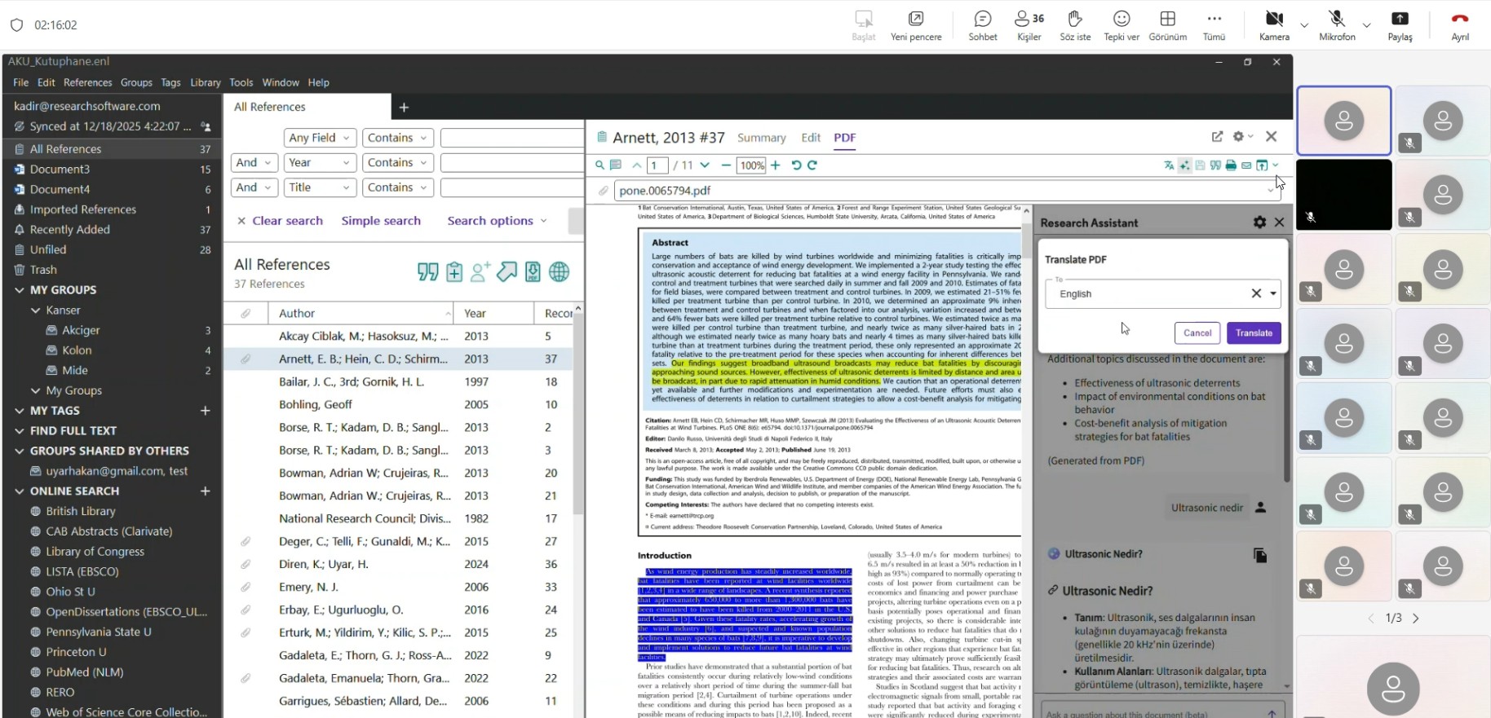
Task: Open Research Assistant settings gear
Action: pos(1259,222)
